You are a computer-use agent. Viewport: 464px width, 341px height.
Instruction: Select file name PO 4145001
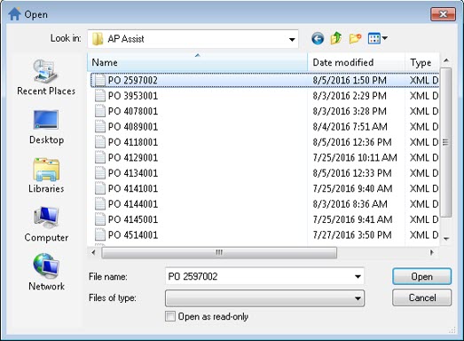[133, 219]
